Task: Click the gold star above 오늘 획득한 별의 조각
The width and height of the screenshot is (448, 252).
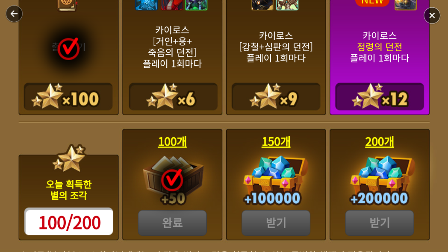Action: click(x=69, y=158)
